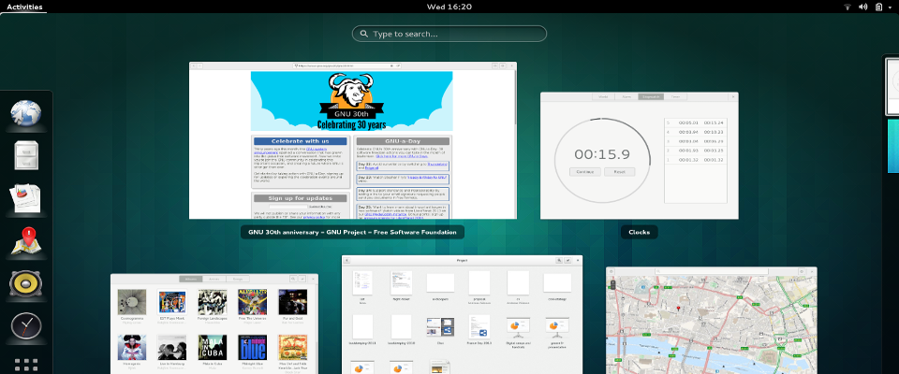Open the Music speaker icon in dash
Image resolution: width=899 pixels, height=374 pixels.
(26, 284)
